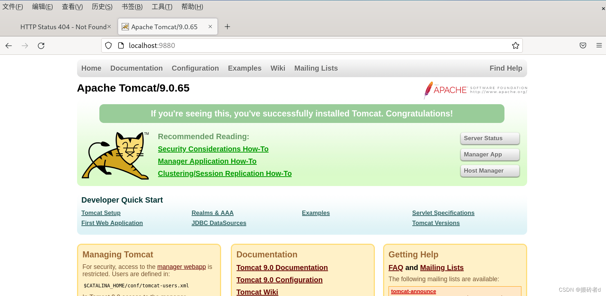Image resolution: width=606 pixels, height=296 pixels.
Task: Open JDBC DataSources link
Action: click(x=219, y=223)
